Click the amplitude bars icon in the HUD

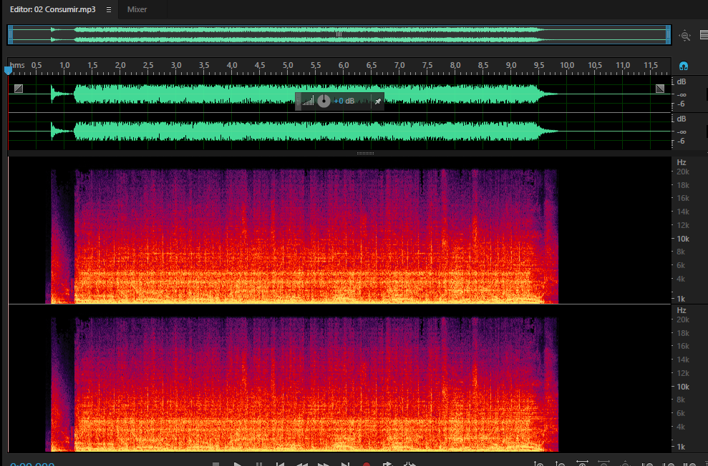pyautogui.click(x=308, y=101)
